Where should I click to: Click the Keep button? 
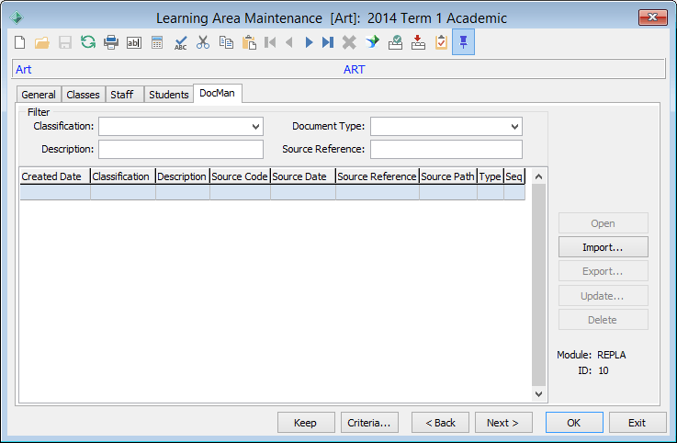point(306,422)
